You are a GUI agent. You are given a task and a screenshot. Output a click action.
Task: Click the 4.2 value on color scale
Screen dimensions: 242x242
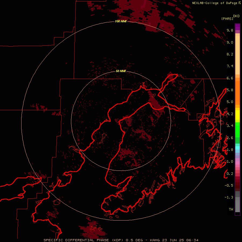pyautogui.click(x=230, y=114)
